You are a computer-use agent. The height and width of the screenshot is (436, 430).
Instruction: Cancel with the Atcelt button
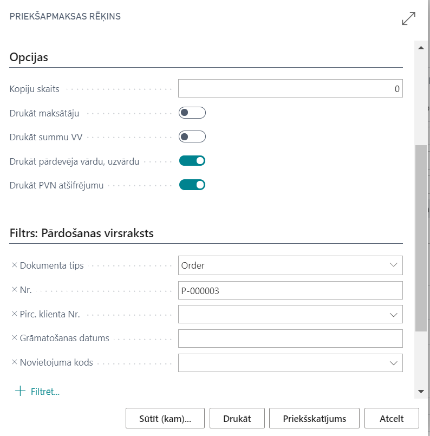[x=392, y=418]
